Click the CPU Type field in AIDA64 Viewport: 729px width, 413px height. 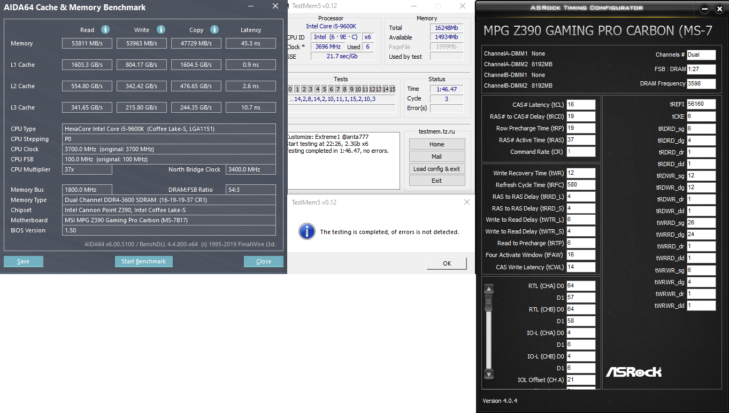169,129
